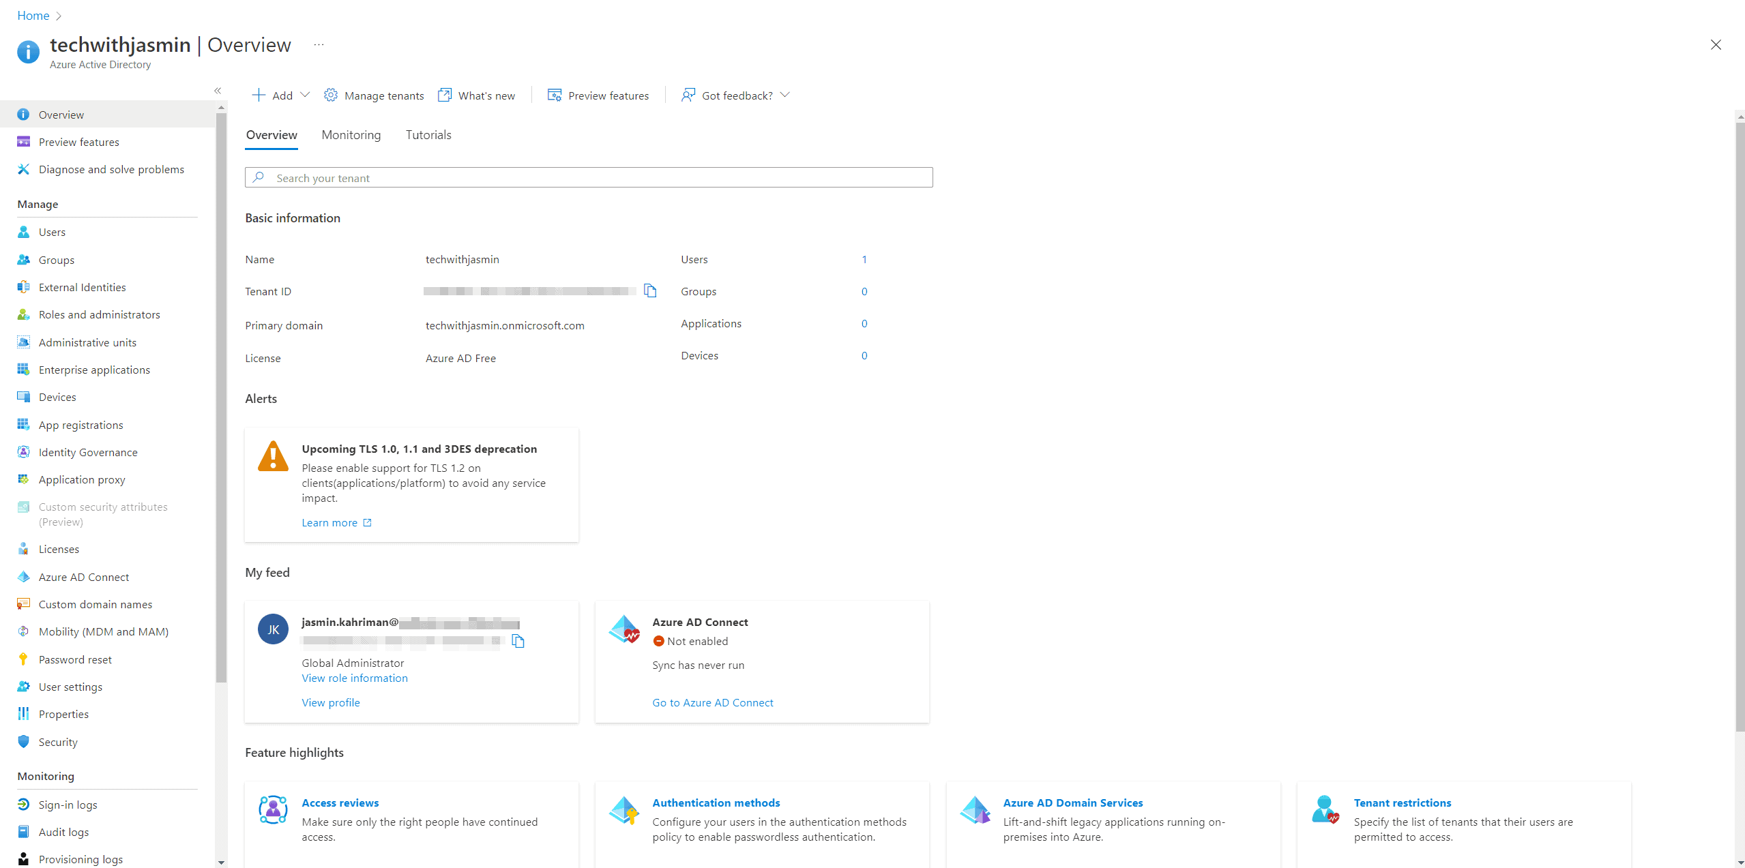This screenshot has height=868, width=1745.
Task: Open Password reset key icon
Action: click(23, 659)
